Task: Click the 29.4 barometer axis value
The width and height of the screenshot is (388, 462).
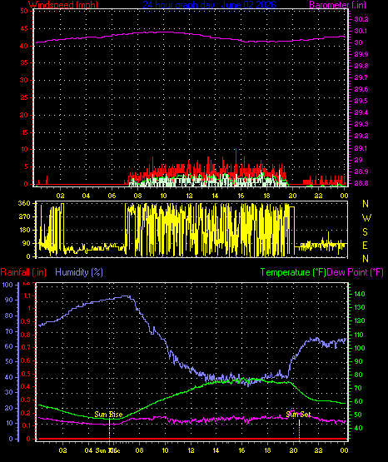Action: point(361,113)
